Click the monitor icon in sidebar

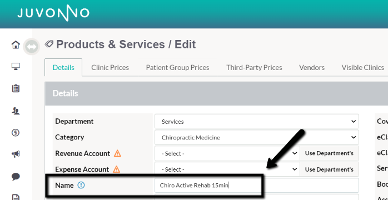click(x=16, y=66)
